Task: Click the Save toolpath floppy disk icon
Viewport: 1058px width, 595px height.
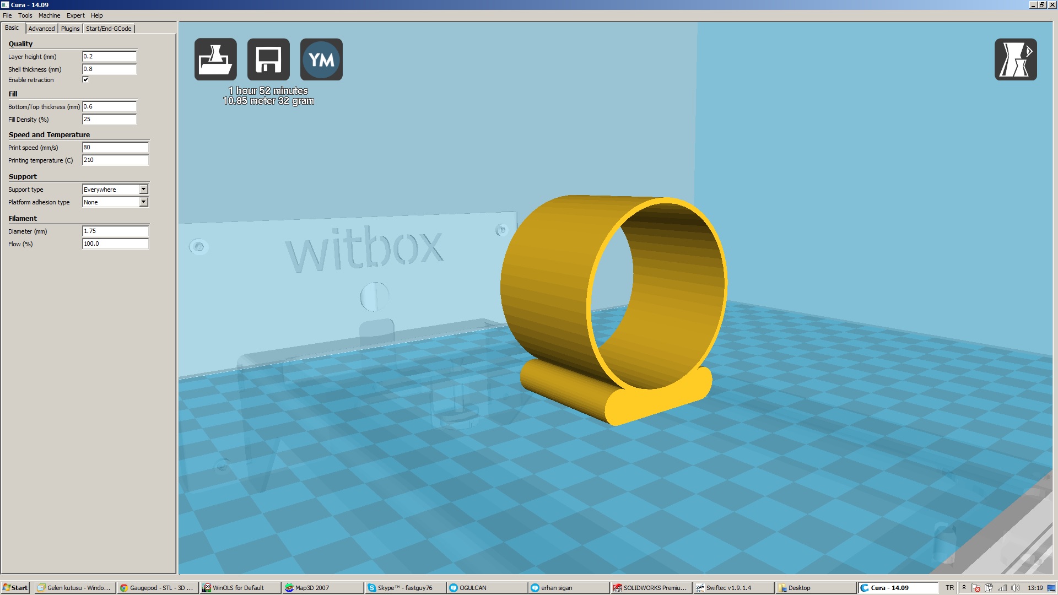Action: click(268, 59)
